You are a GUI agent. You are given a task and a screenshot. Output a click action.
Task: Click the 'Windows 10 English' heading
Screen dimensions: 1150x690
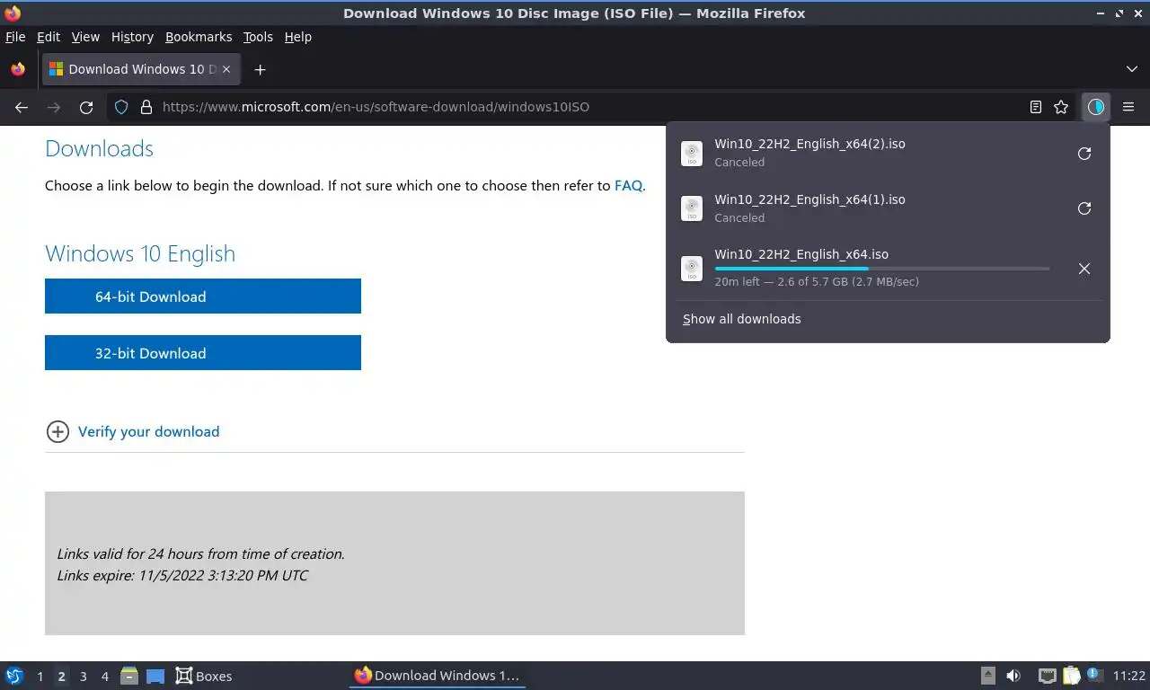[140, 253]
